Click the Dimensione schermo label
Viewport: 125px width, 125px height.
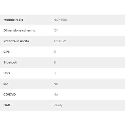click(19, 30)
